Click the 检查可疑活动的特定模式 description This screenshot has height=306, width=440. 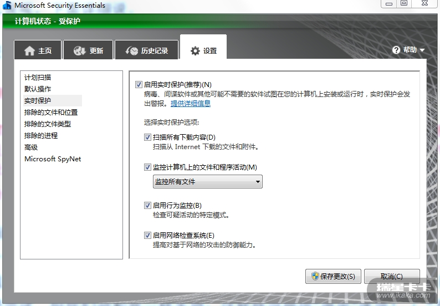(x=191, y=215)
